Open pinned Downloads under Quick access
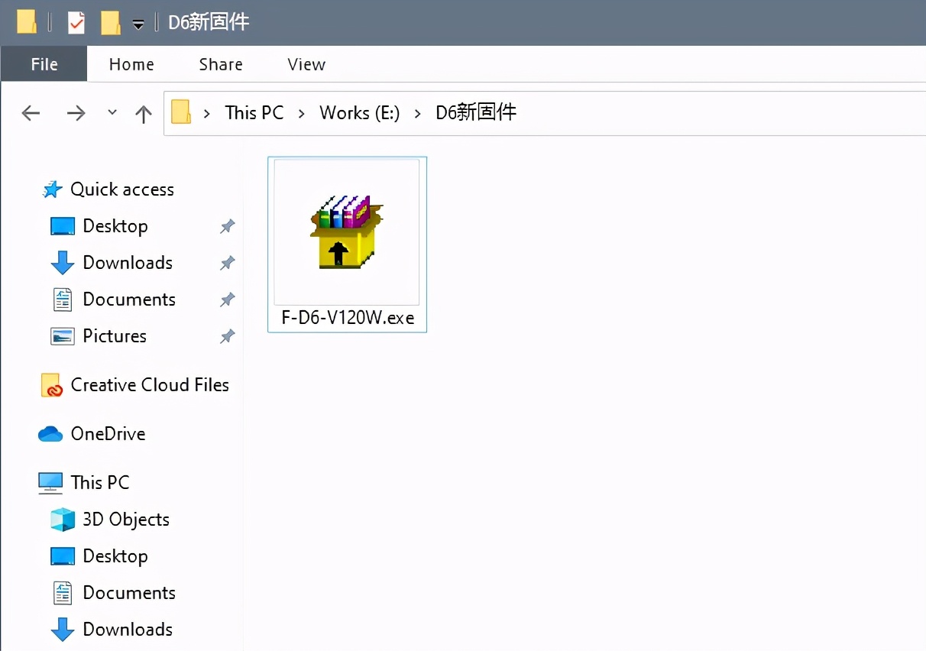 point(128,263)
